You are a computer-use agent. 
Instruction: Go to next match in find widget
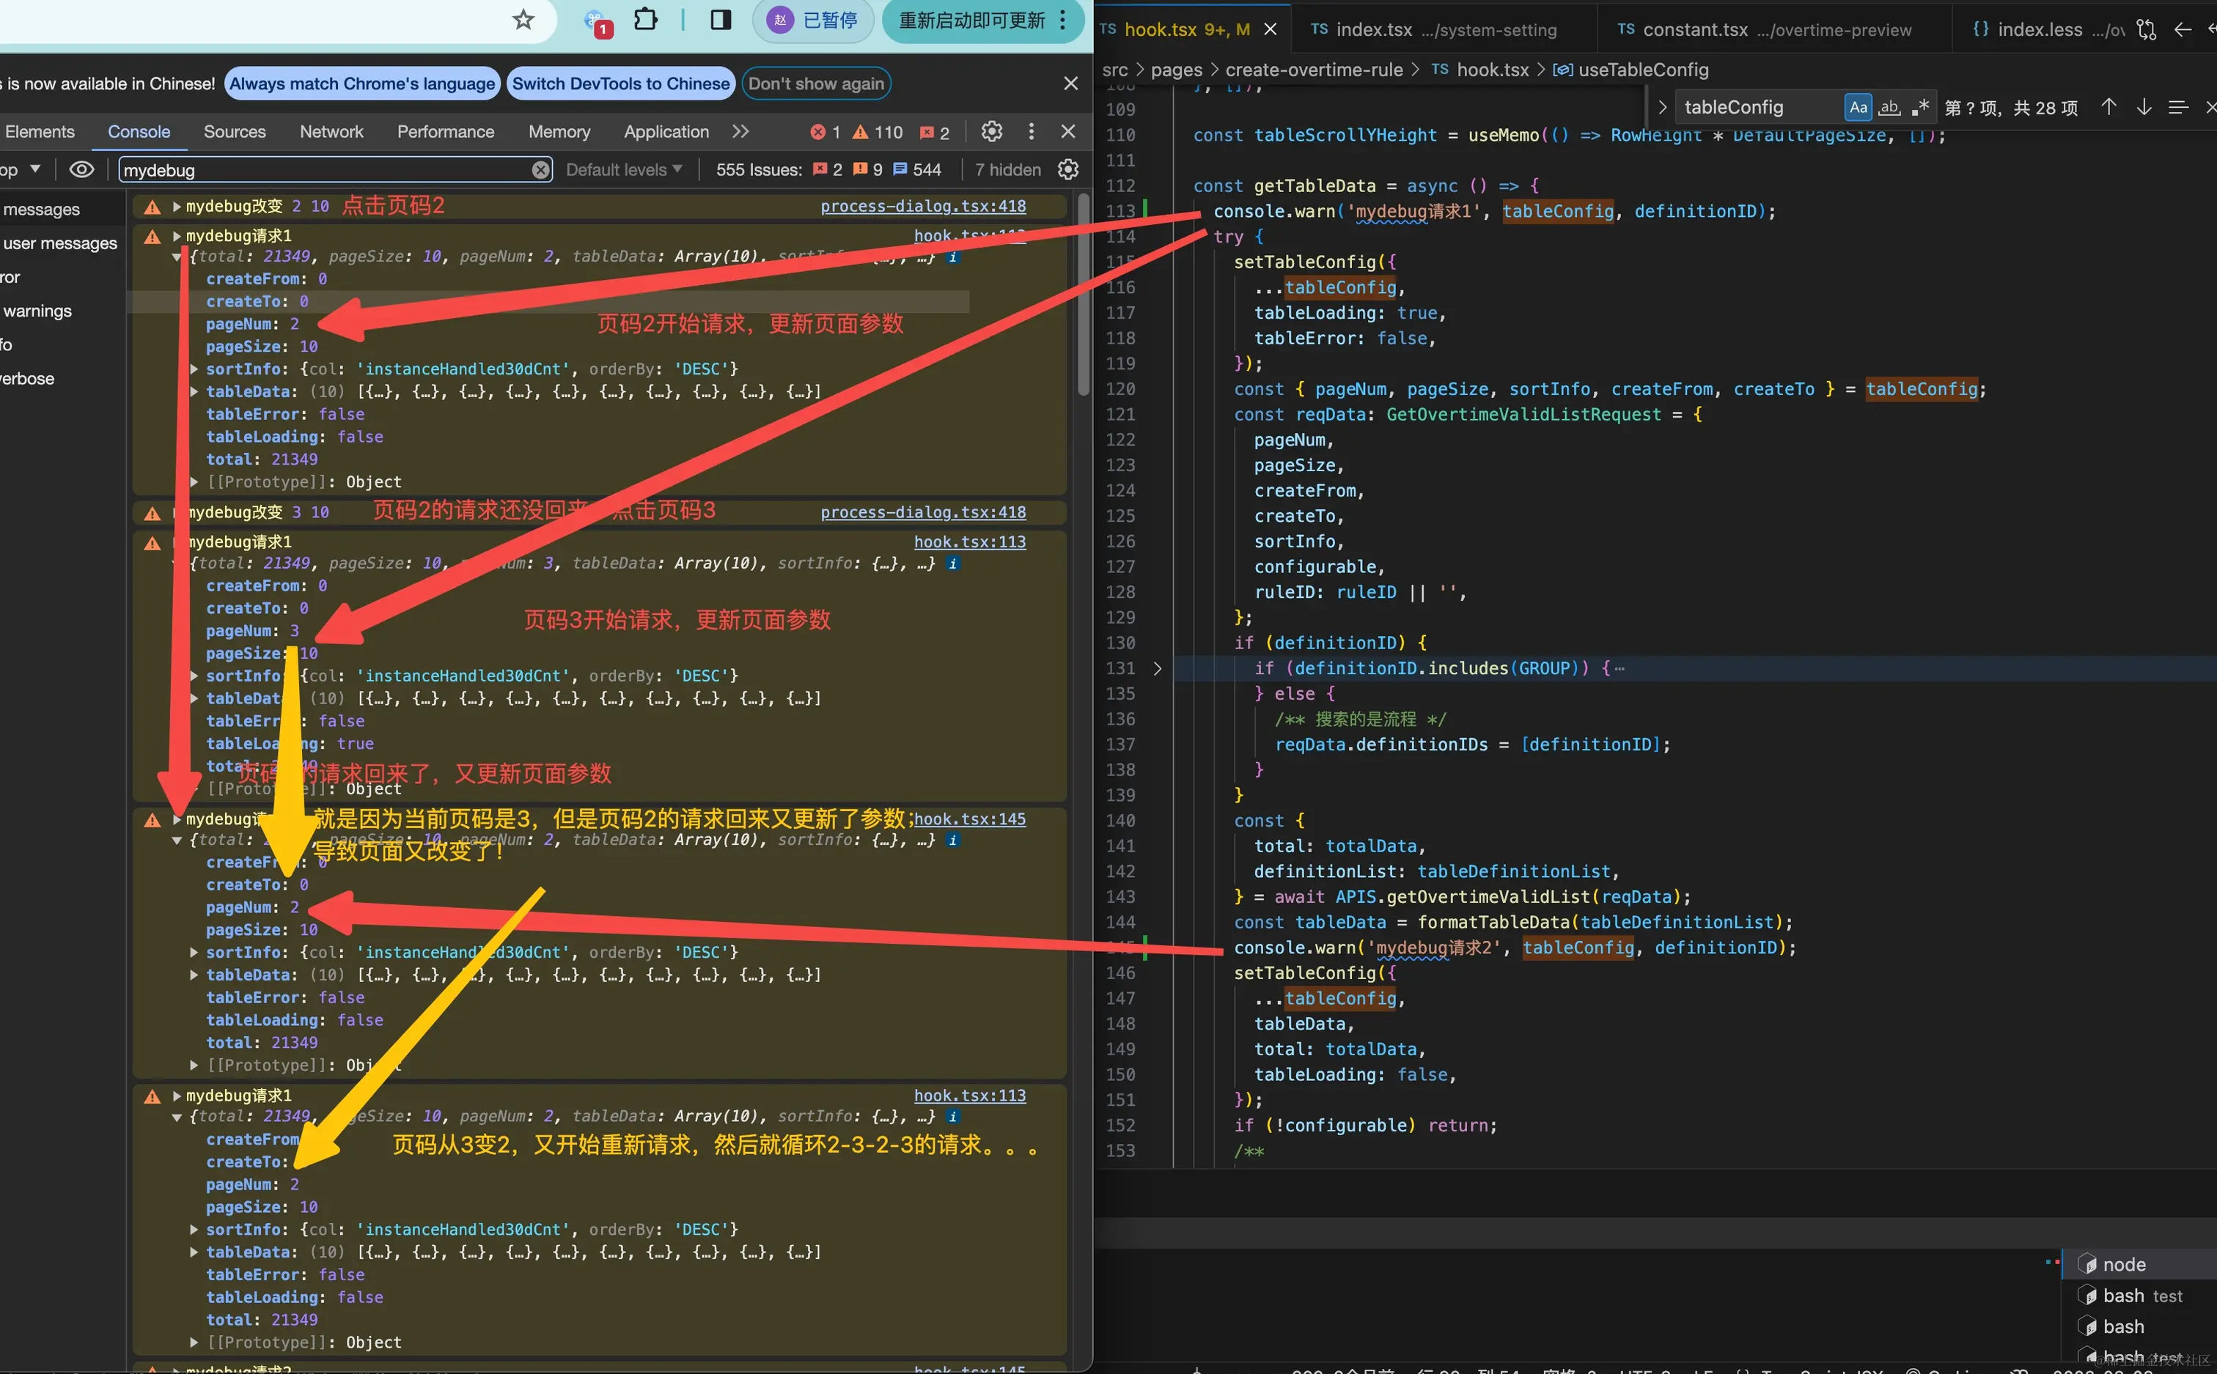click(x=2144, y=107)
